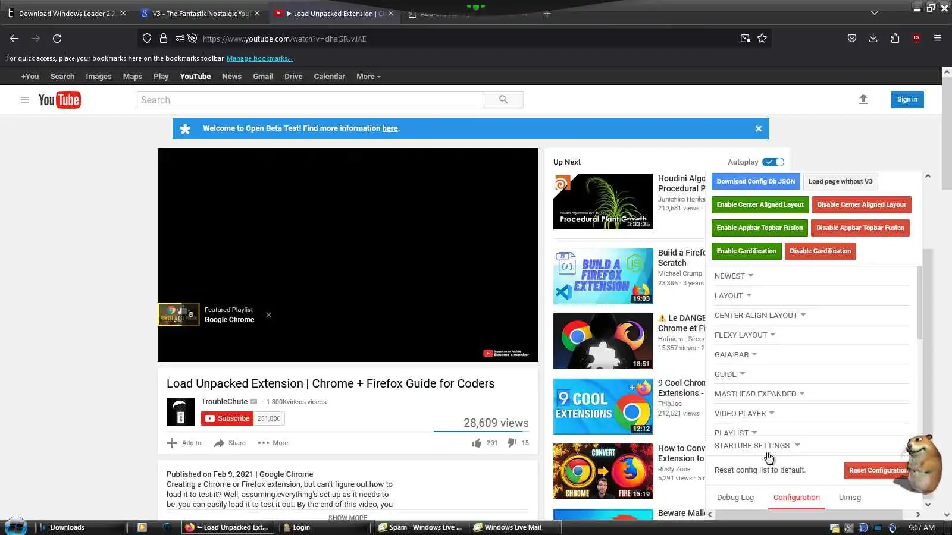This screenshot has width=952, height=535.
Task: Open the browser downloads arrow
Action: (x=873, y=39)
